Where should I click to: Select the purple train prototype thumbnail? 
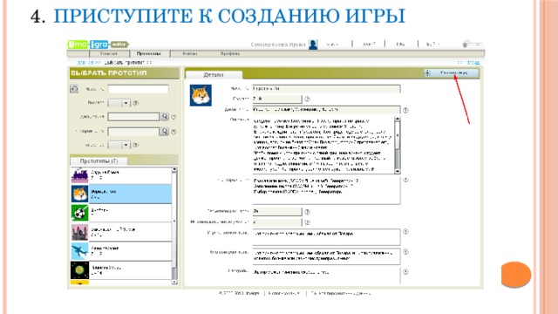[x=79, y=175]
